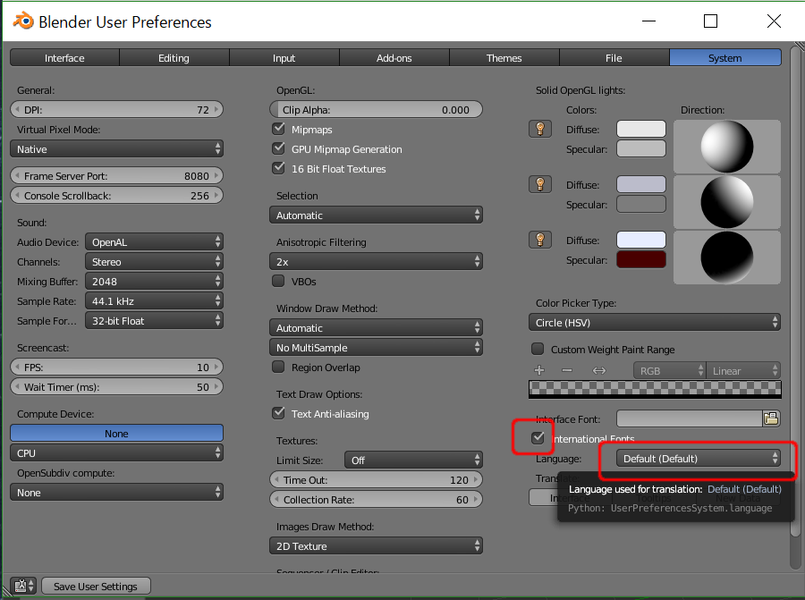Uncheck 16 Bit Float Textures
Viewport: 805px width, 600px height.
[x=278, y=168]
